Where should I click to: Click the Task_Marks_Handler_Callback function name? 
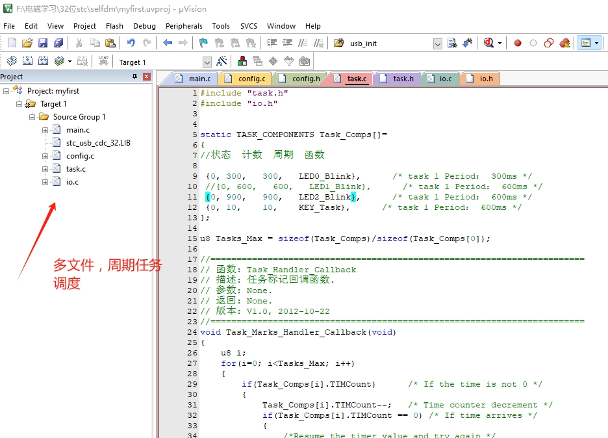coord(296,332)
